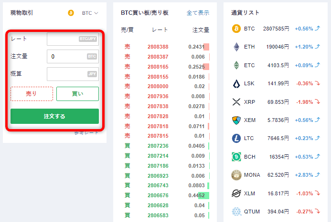The height and width of the screenshot is (222, 331).
Task: Select the 2808388 sell order rate row
Action: pyautogui.click(x=158, y=47)
